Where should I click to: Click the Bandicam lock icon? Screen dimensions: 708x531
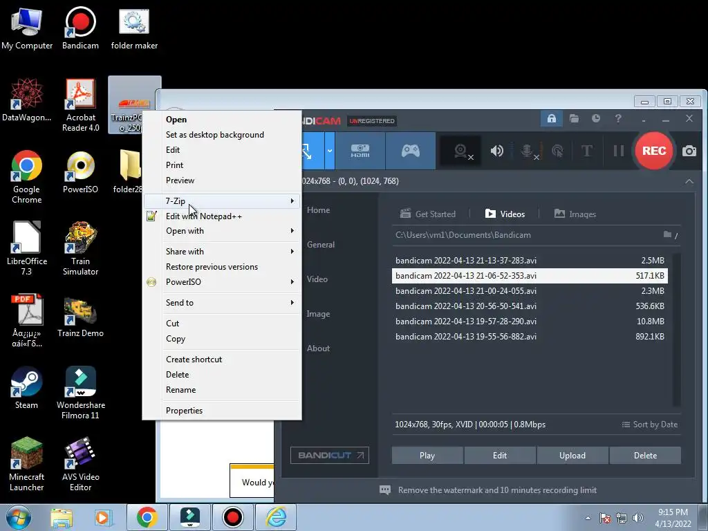tap(551, 119)
